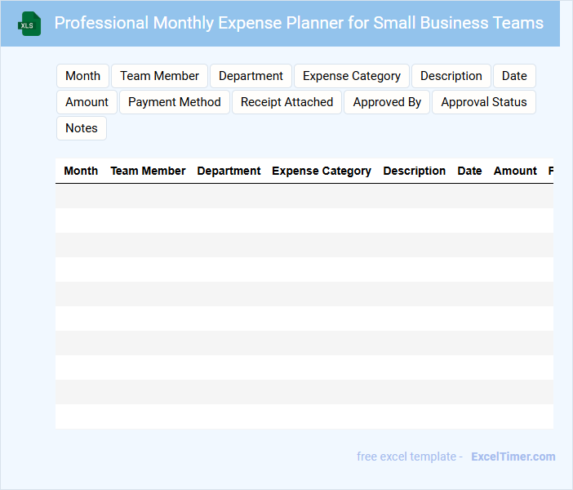Screen dimensions: 573x490
Task: Select the Department tag chip
Action: pos(251,76)
